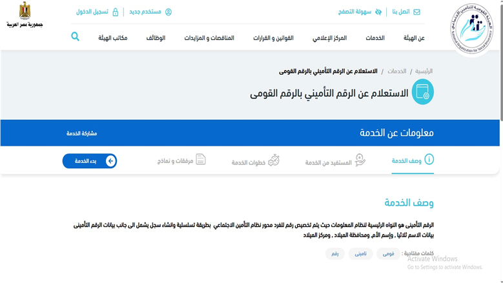Screen dimensions: 503x283
Task: Click the National Organization for Social Insurance logo
Action: (x=471, y=29)
